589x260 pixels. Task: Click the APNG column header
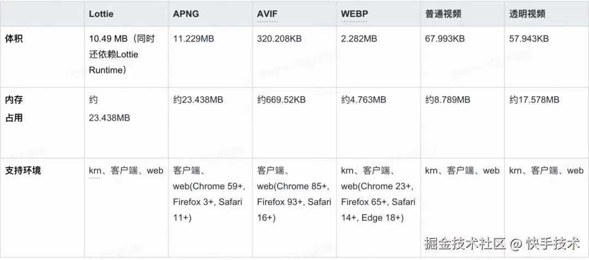[x=187, y=14]
